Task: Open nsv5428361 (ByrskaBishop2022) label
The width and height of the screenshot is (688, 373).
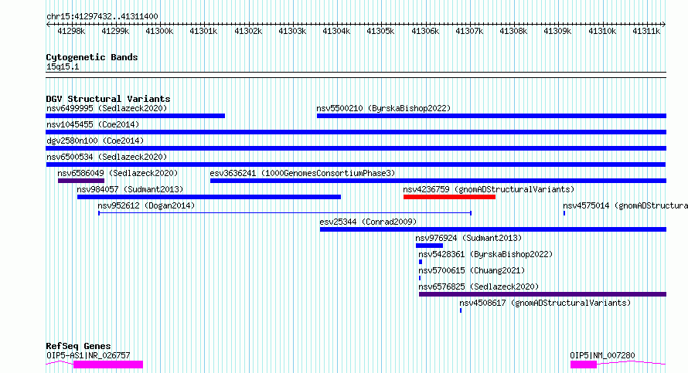Action: coord(485,254)
